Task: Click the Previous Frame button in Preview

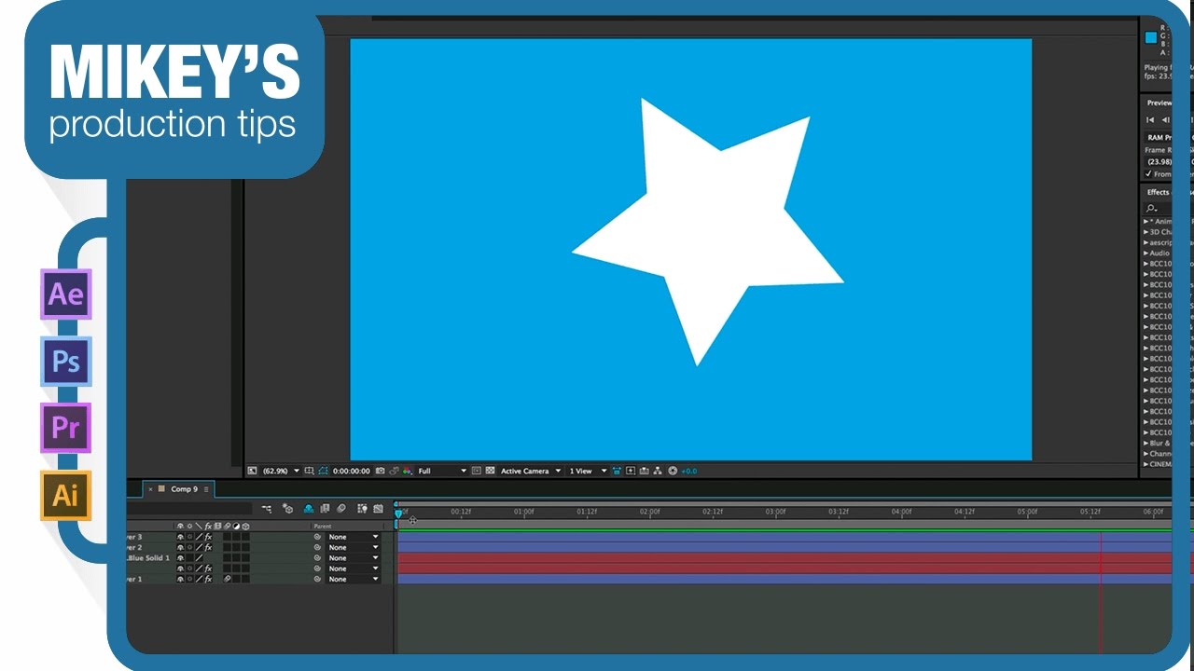Action: 1164,119
